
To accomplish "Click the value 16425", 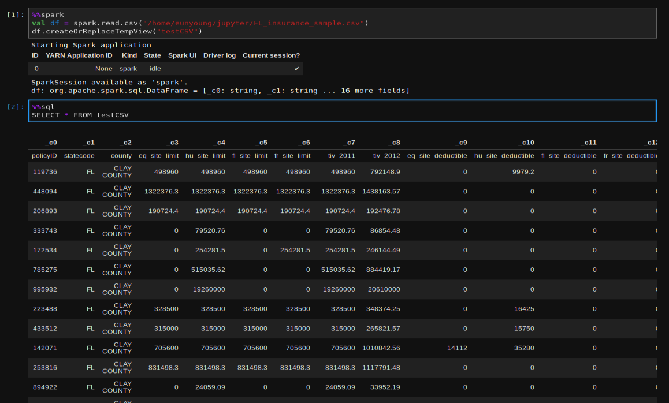I will tap(524, 309).
